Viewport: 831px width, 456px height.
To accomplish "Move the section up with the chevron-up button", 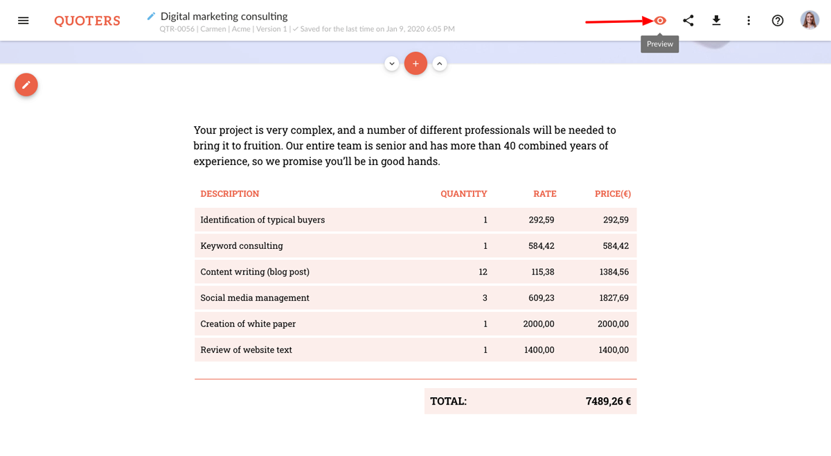I will click(439, 64).
